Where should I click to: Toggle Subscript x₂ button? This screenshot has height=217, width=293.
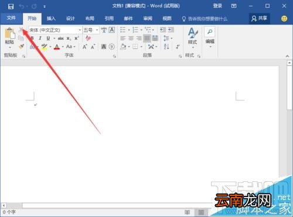69,38
